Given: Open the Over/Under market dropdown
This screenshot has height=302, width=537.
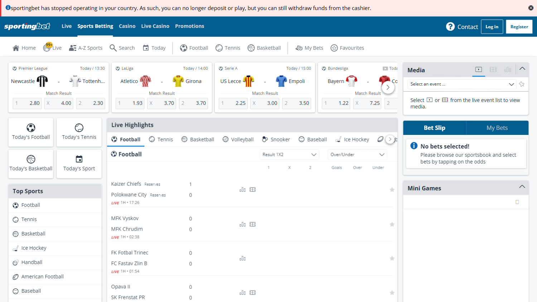Looking at the screenshot, I should coord(357,155).
